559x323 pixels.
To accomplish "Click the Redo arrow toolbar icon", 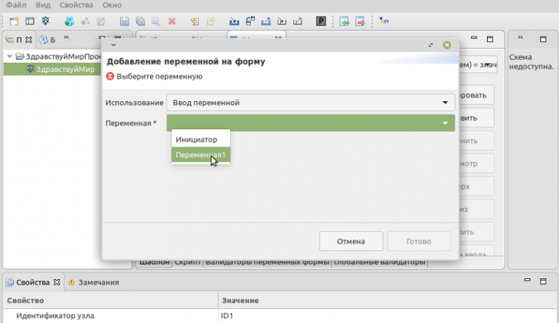I will point(211,22).
